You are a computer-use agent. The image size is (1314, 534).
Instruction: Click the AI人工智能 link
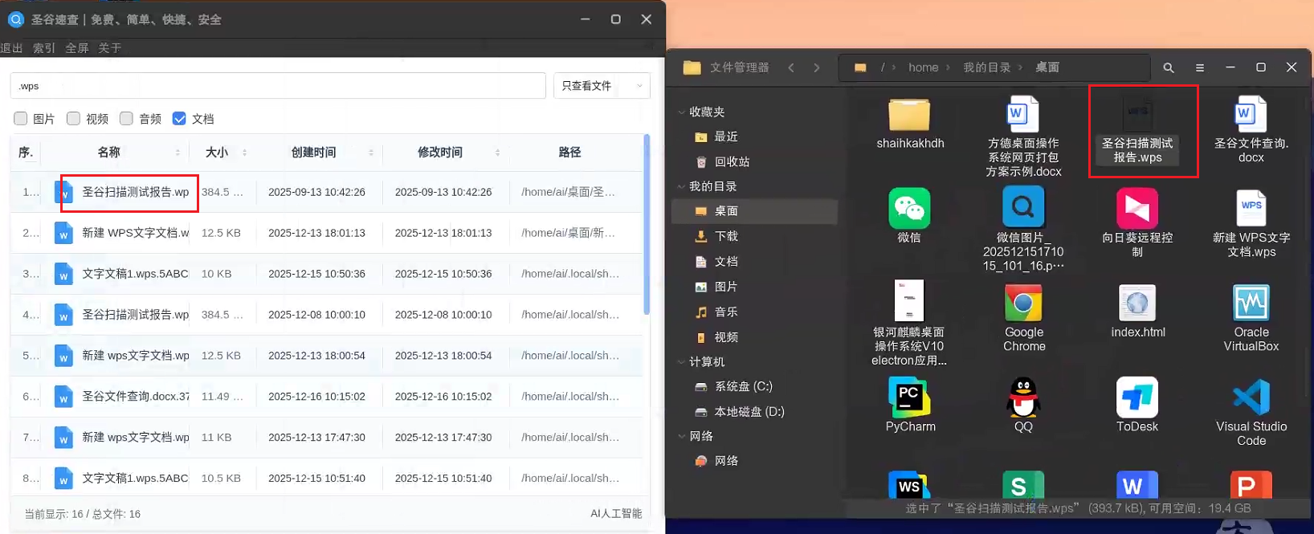[x=615, y=514]
